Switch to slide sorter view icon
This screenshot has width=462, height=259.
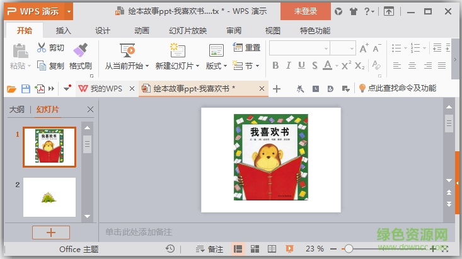[255, 249]
